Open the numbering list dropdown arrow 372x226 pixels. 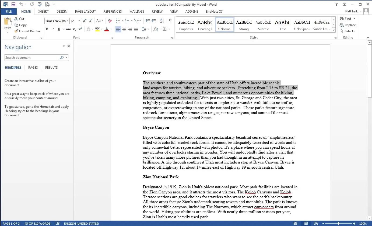coord(131,21)
